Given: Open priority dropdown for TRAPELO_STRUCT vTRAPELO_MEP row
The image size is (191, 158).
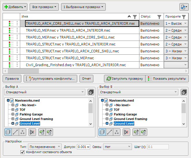Looking at the screenshot, I should click(176, 58).
